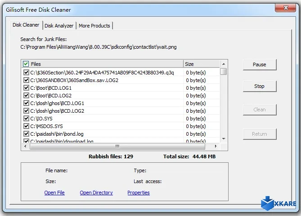
Task: Open the Properties link
Action: (139, 193)
